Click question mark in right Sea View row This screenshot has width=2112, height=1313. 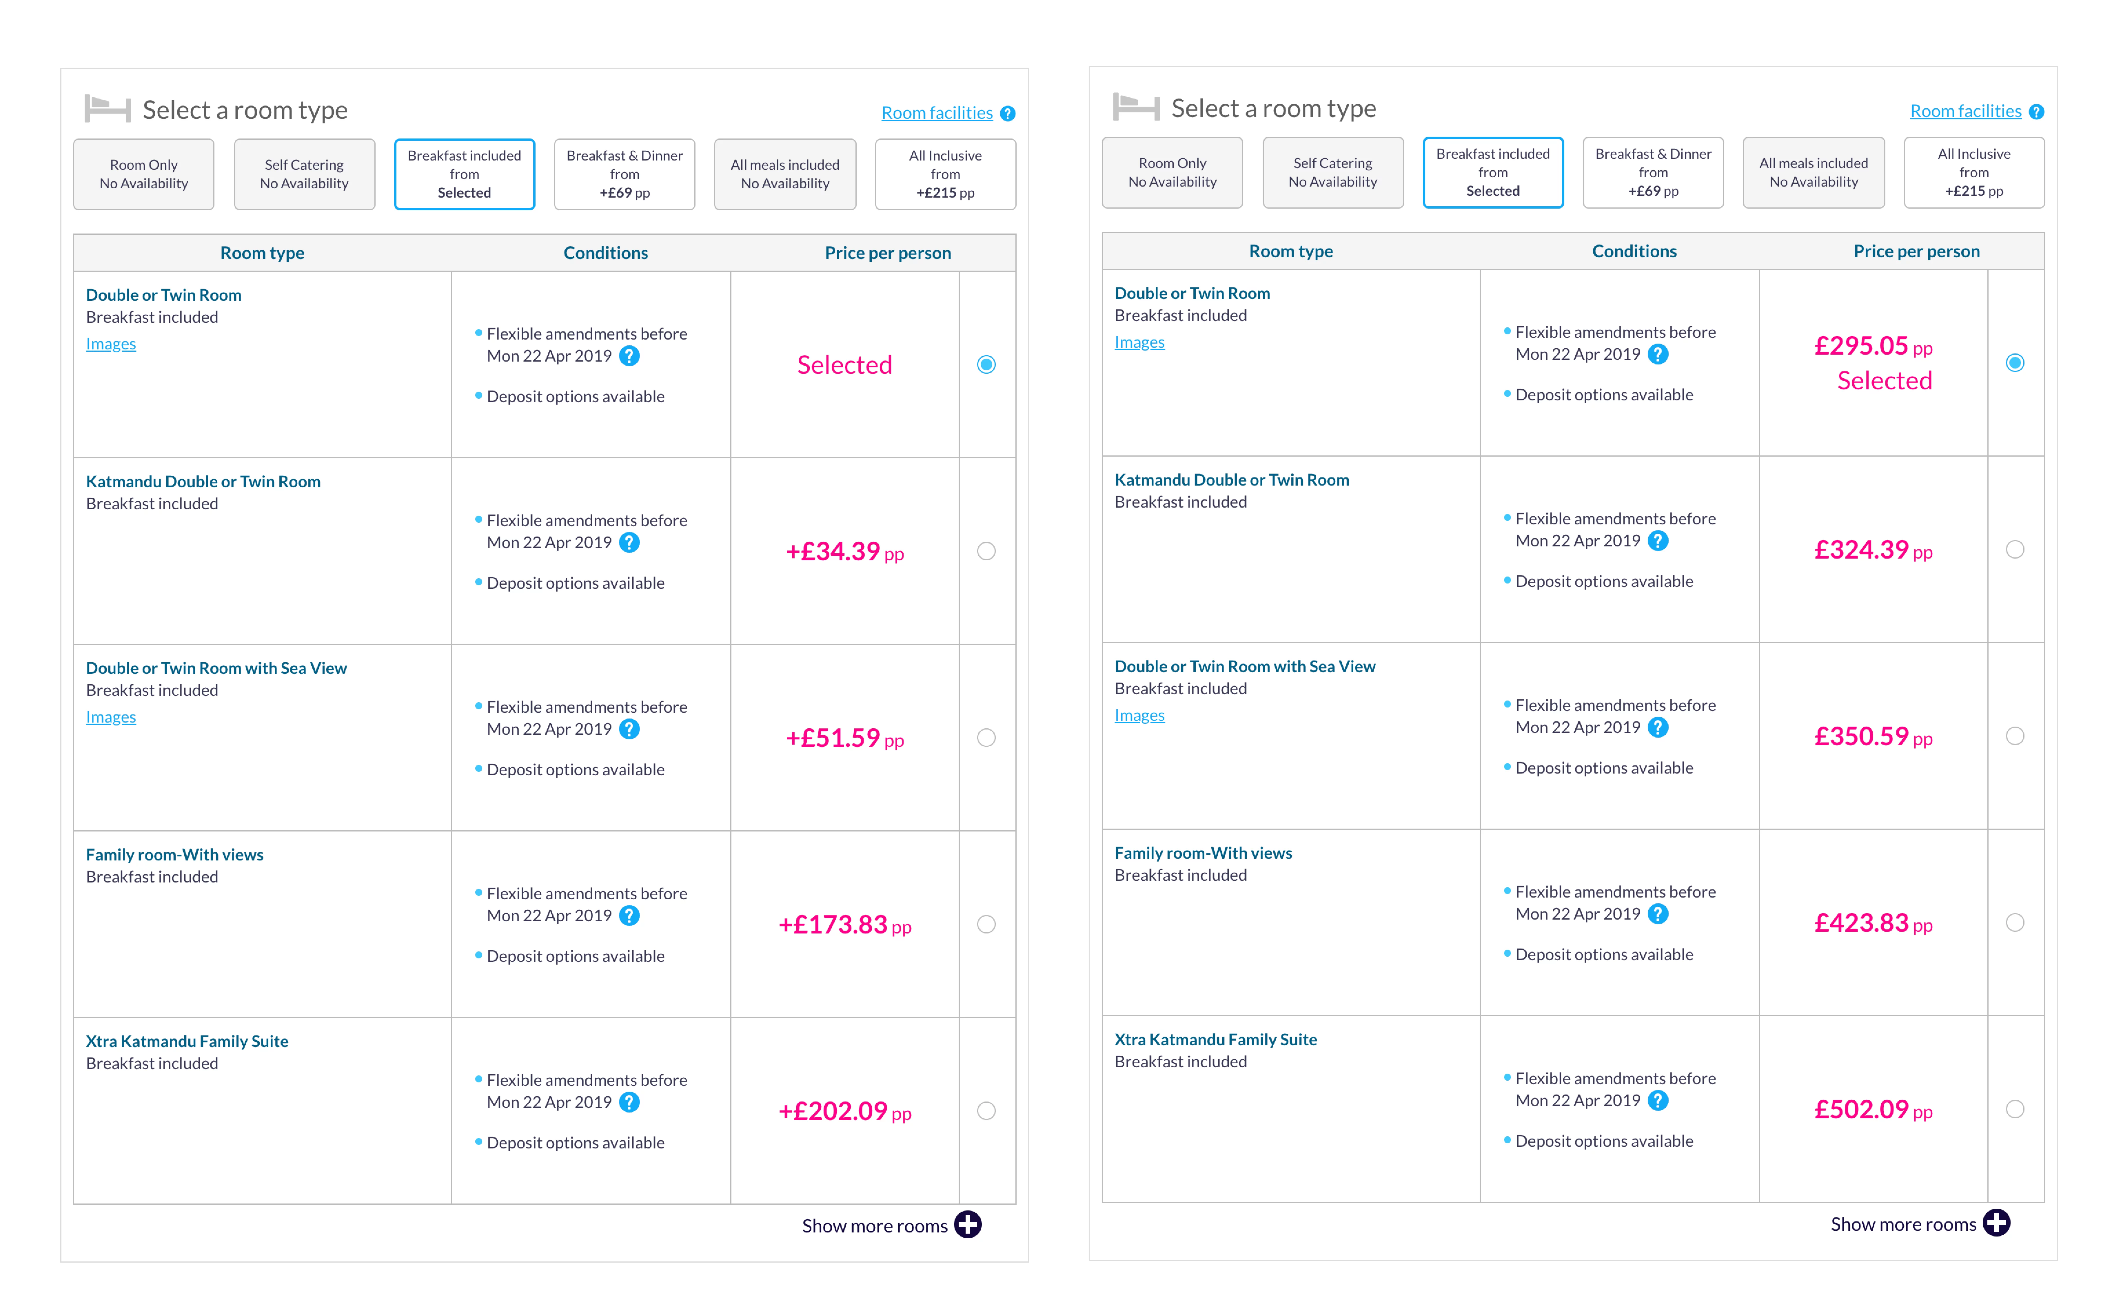pyautogui.click(x=1658, y=728)
